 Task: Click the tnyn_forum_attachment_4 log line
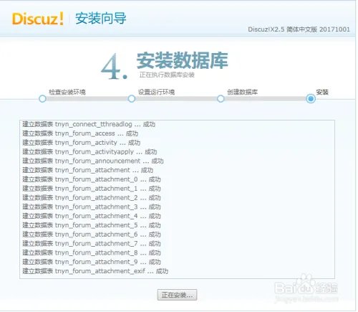(92, 216)
